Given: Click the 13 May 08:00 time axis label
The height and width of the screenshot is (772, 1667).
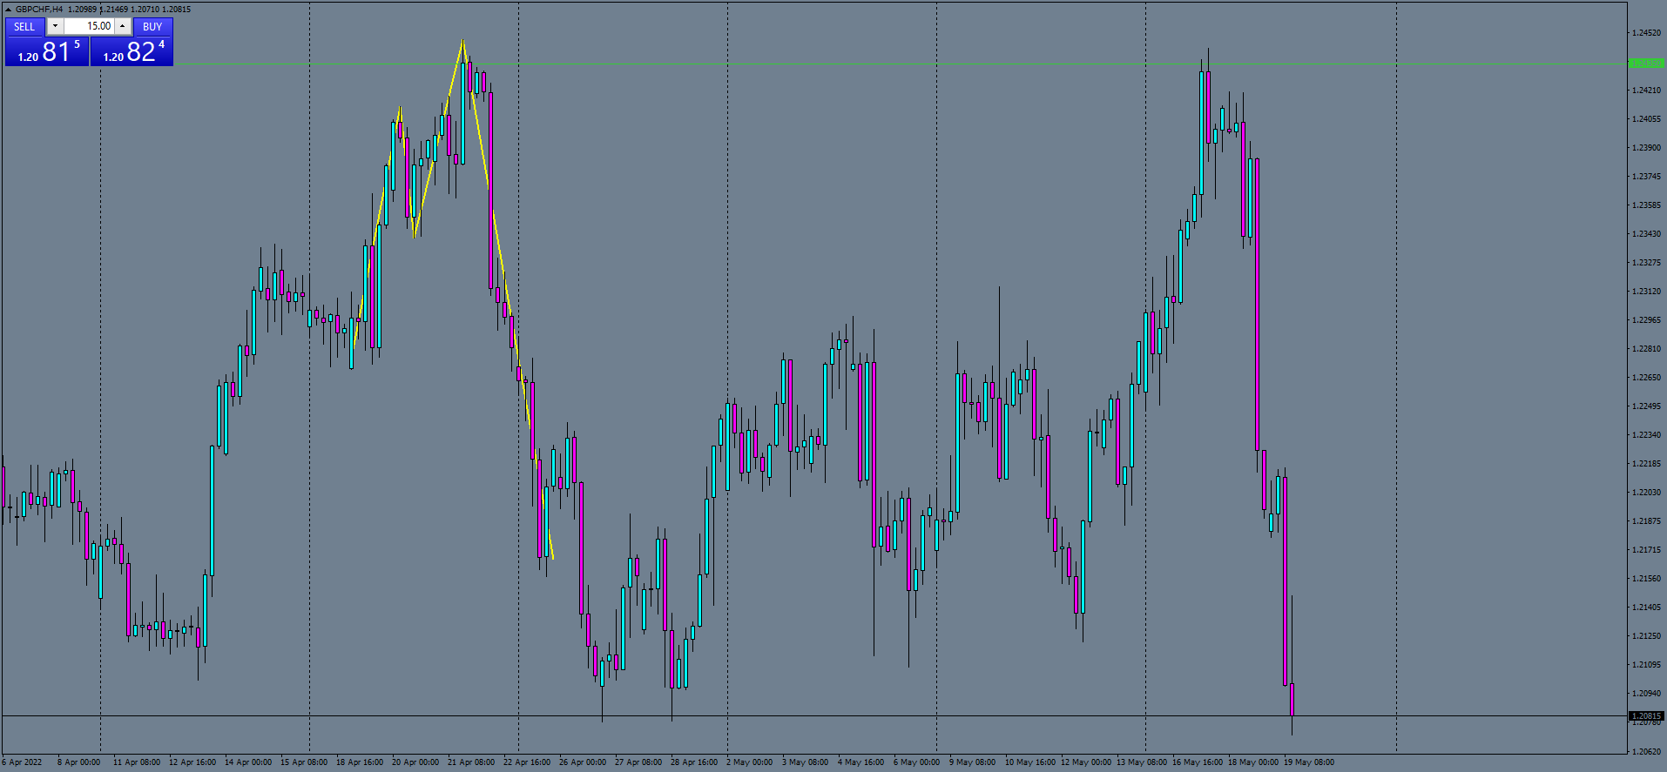Looking at the screenshot, I should 1142,762.
